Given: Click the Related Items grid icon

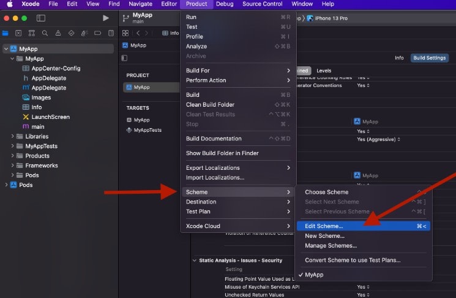Looking at the screenshot, I should (125, 33).
